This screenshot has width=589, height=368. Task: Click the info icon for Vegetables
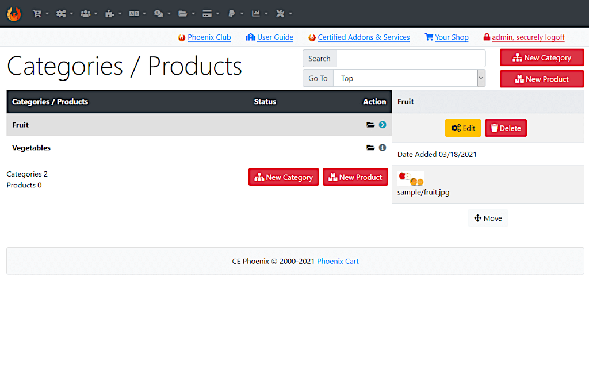(x=383, y=148)
